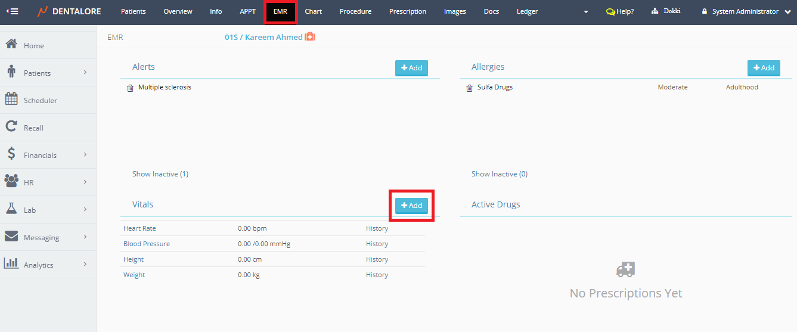Viewport: 797px width, 332px height.
Task: Show inactive alerts link
Action: (x=160, y=174)
